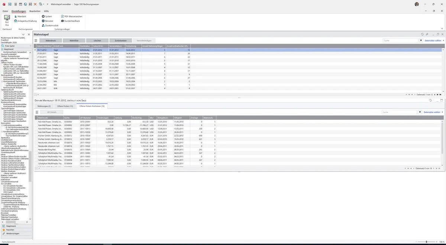
Task: Close the navigation sidebar with X
Action: click(x=29, y=35)
